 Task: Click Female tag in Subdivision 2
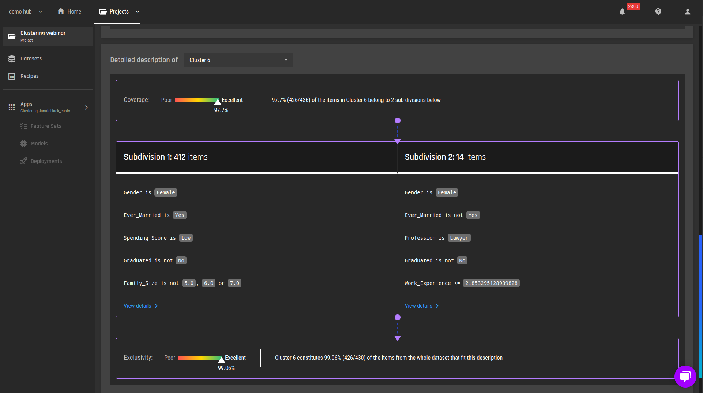click(x=447, y=192)
